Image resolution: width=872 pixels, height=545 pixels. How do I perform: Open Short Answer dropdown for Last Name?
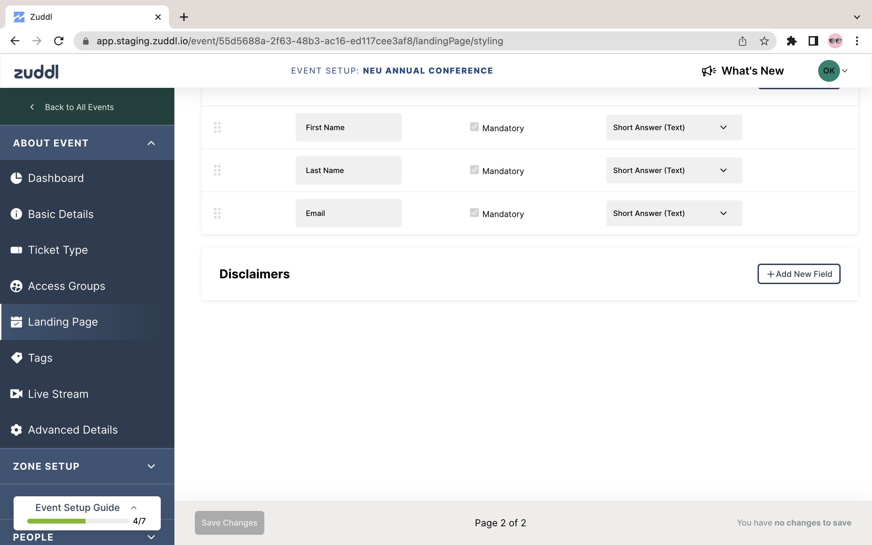[674, 170]
